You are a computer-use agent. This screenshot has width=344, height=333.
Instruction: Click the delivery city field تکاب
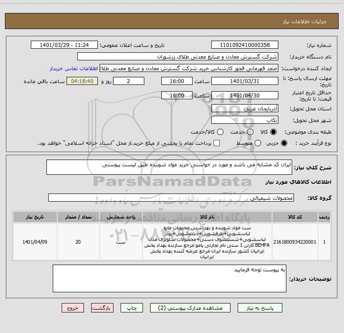245,120
